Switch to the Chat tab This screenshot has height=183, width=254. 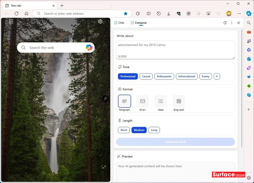119,23
